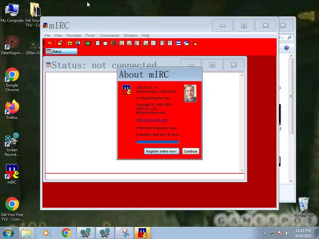This screenshot has width=319, height=239.
Task: Click the help question mark in background window
Action: coord(287,48)
